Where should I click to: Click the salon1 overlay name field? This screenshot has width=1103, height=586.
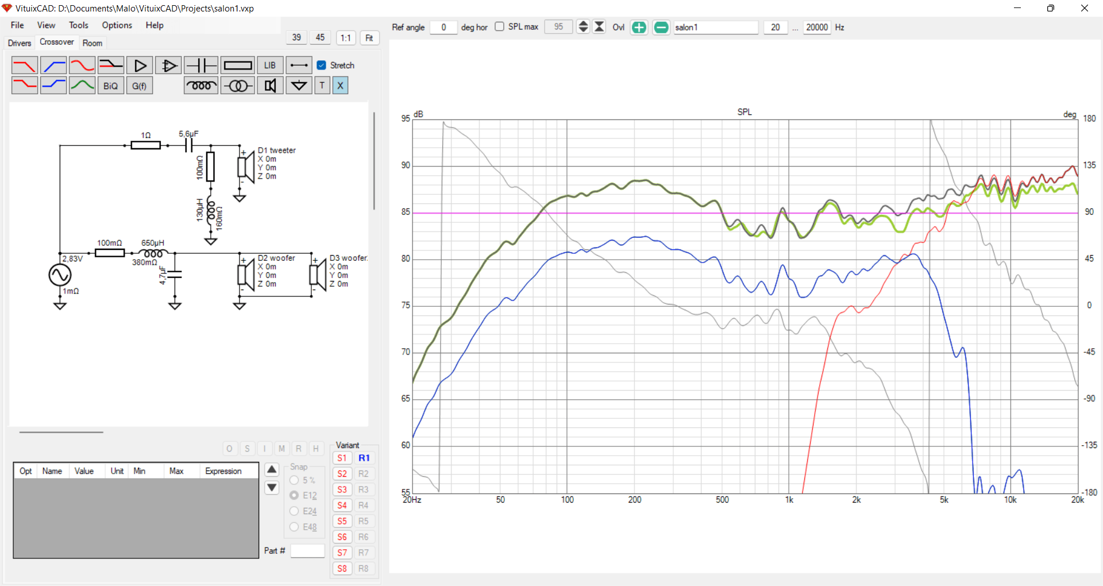pos(716,27)
